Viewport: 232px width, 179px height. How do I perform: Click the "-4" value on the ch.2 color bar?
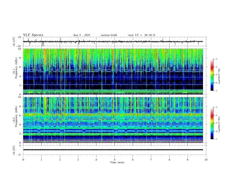tap(216, 115)
